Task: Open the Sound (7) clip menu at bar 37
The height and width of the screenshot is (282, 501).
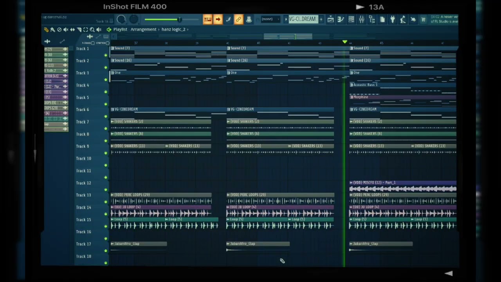Action: pos(112,48)
